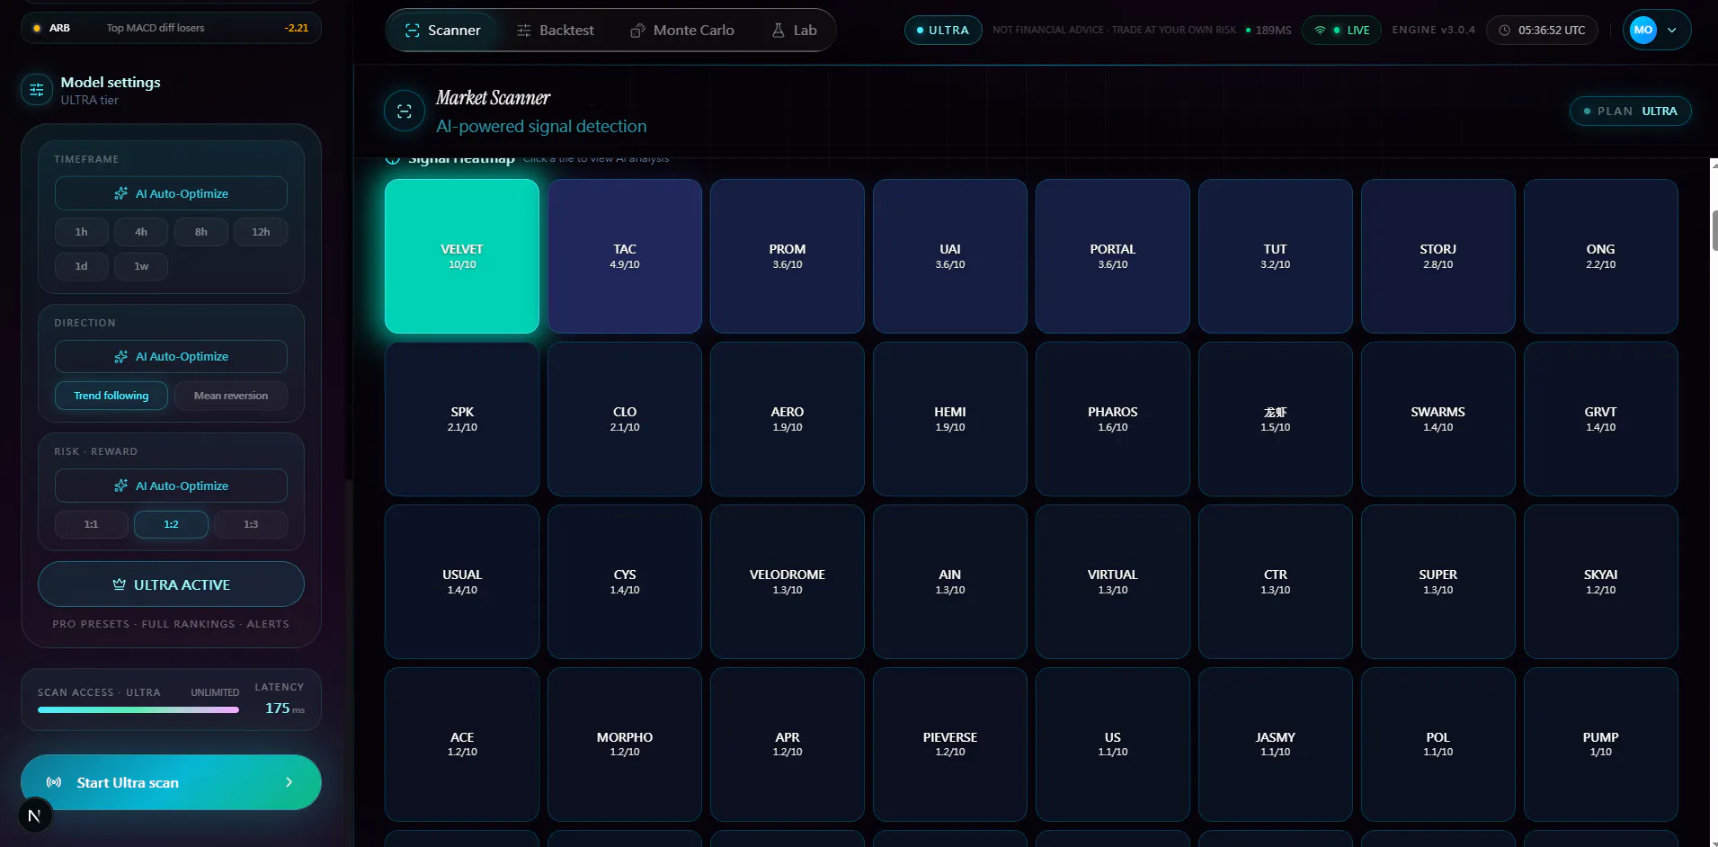The image size is (1718, 847).
Task: Set risk reward to 1:1
Action: click(91, 524)
